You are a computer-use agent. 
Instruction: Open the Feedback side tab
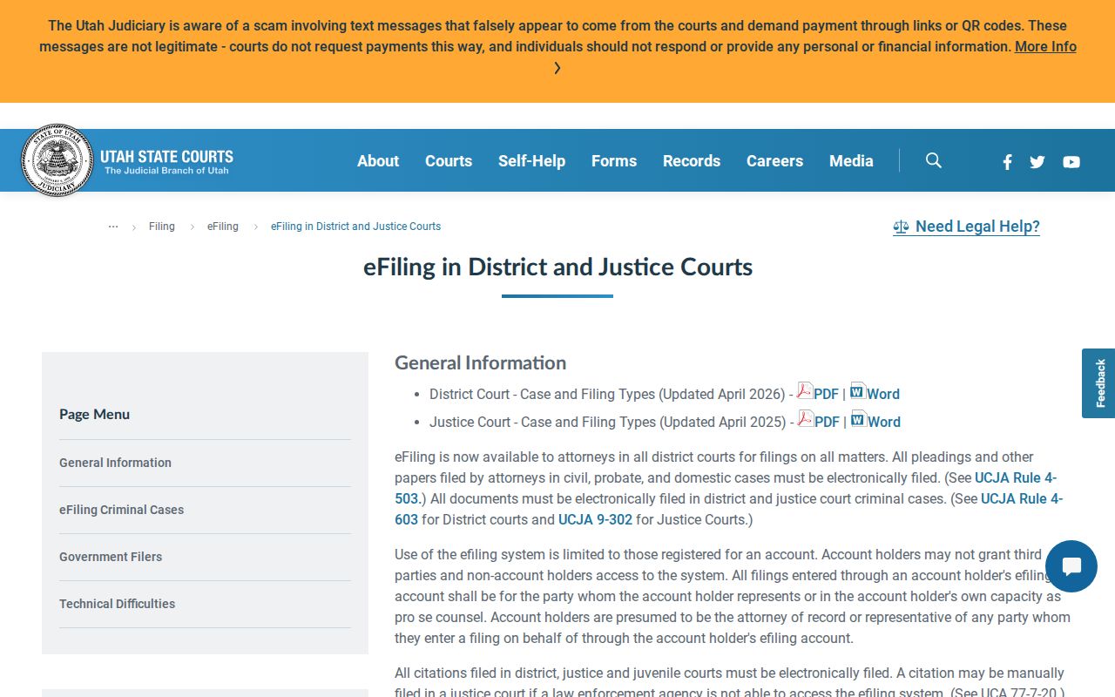[1098, 383]
